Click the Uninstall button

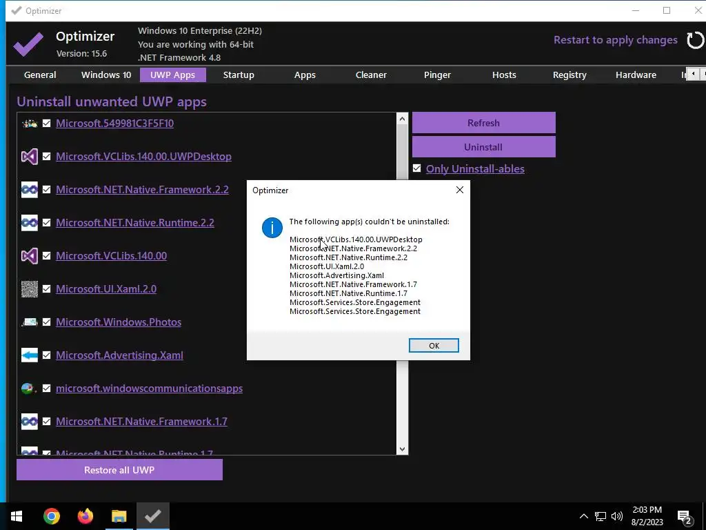[483, 147]
